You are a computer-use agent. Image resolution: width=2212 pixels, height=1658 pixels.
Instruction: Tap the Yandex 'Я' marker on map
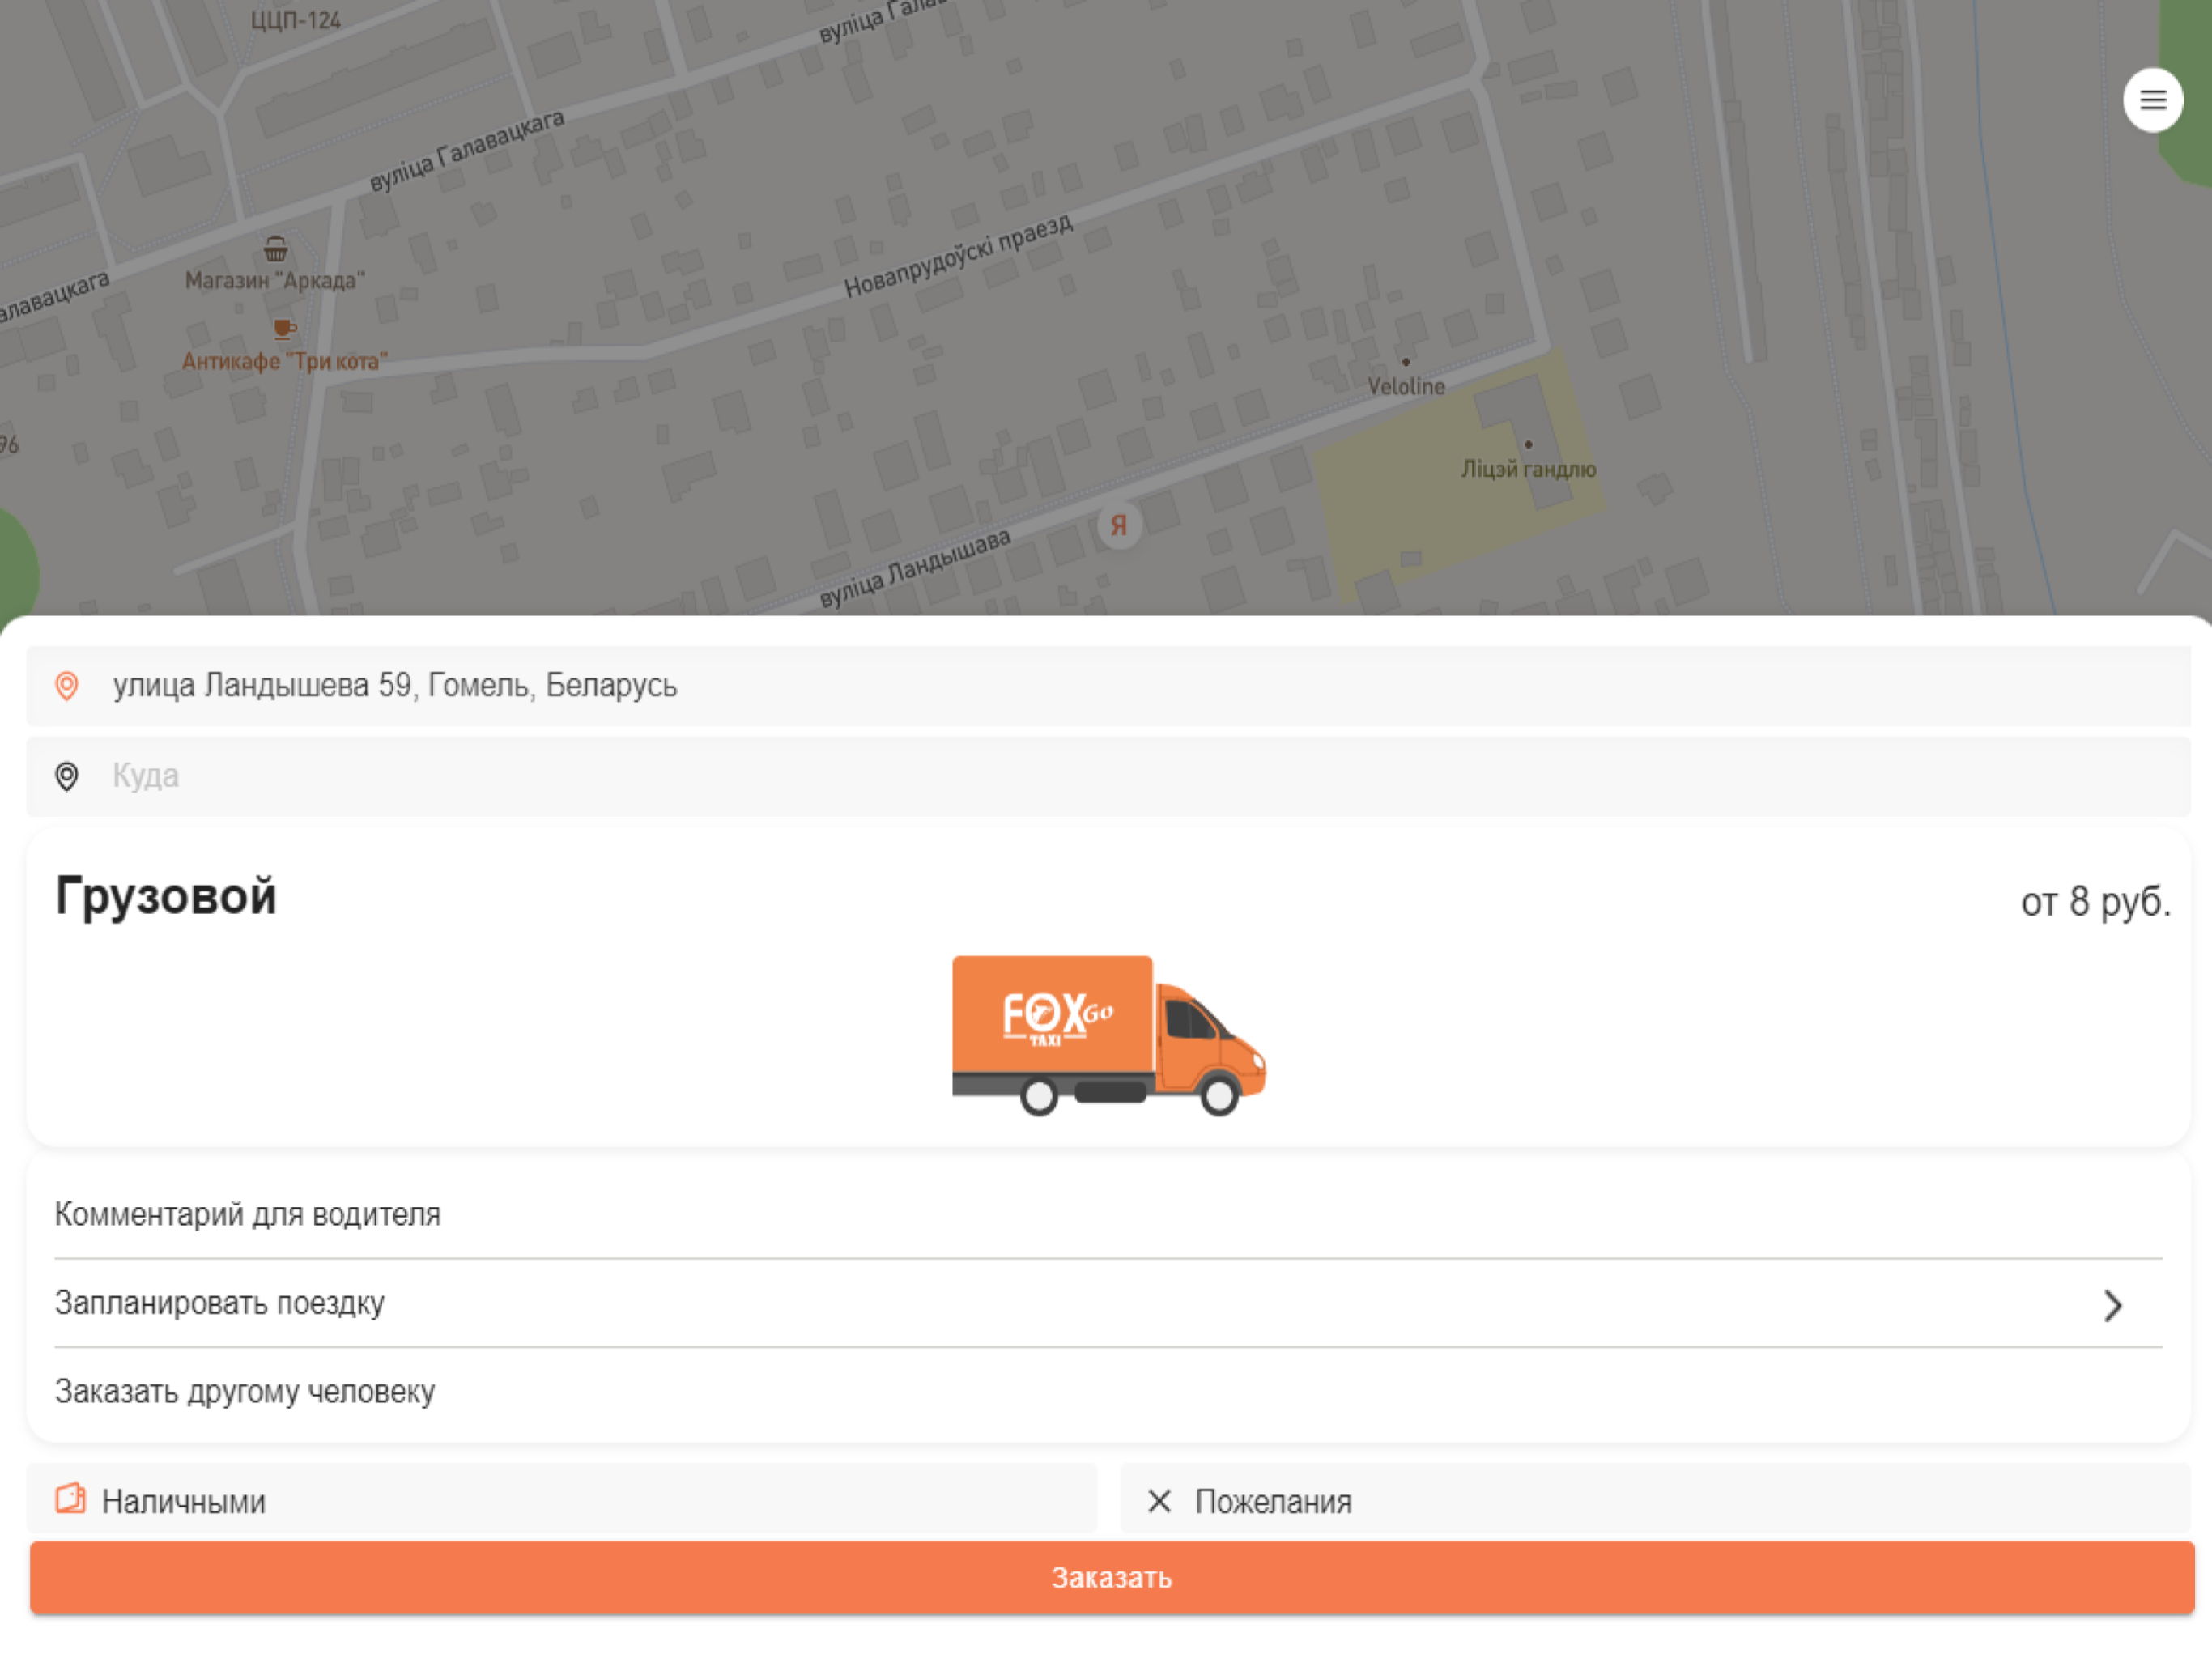[1119, 525]
